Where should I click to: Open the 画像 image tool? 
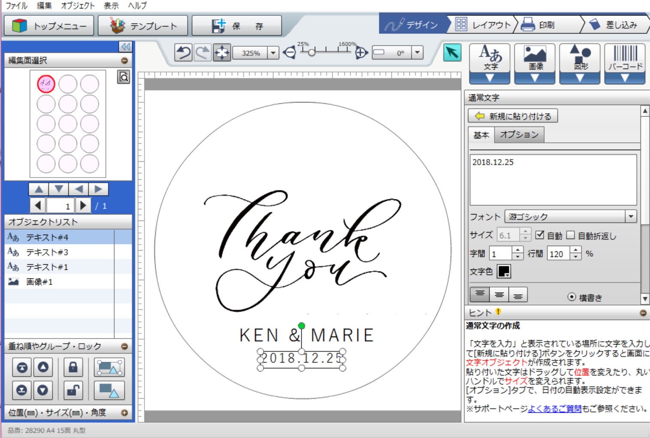535,63
